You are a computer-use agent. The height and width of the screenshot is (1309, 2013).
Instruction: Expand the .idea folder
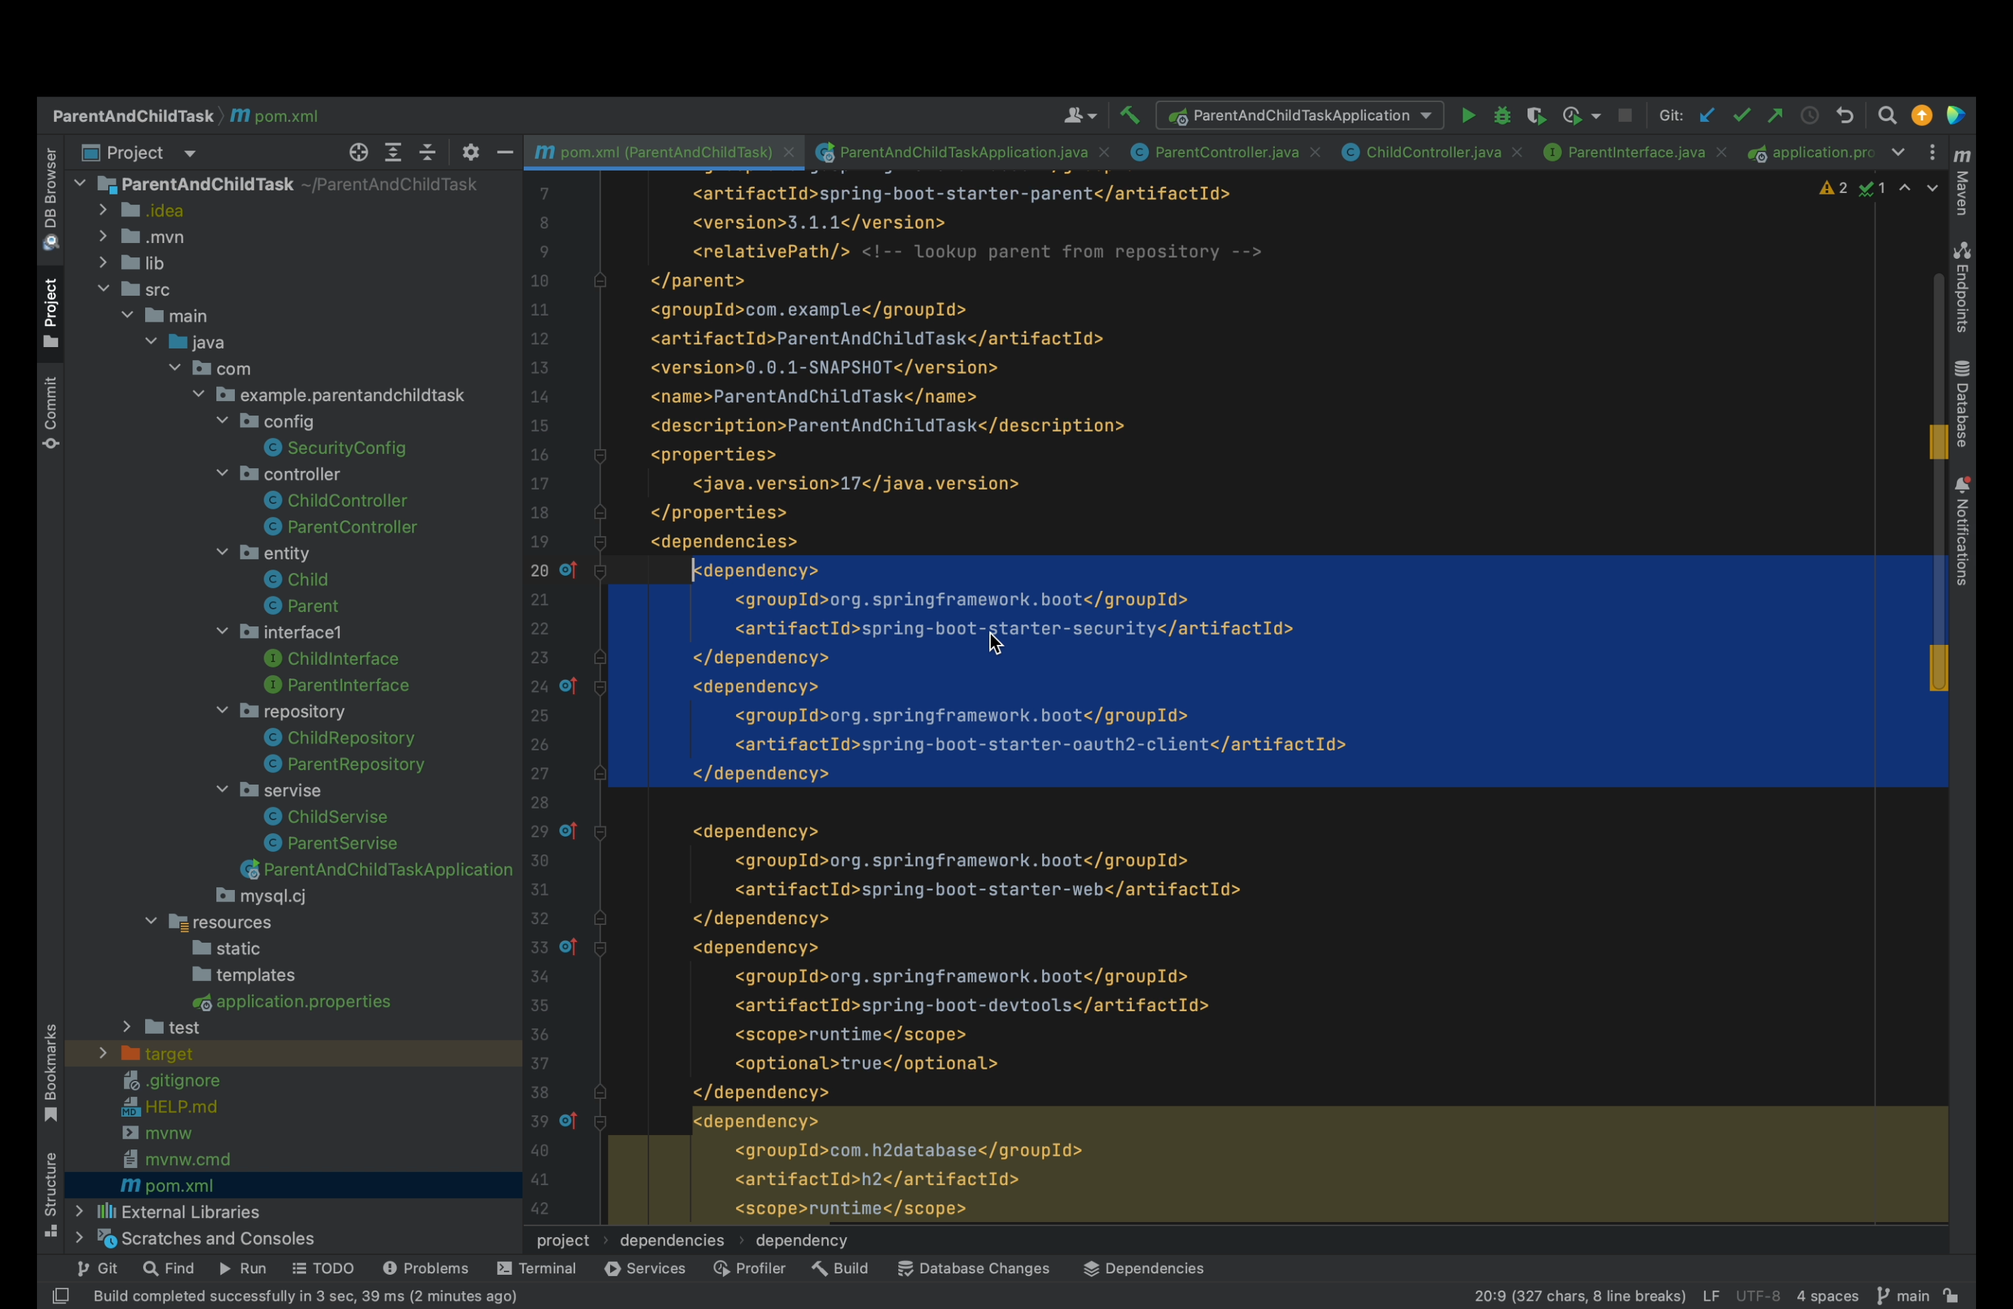tap(102, 209)
